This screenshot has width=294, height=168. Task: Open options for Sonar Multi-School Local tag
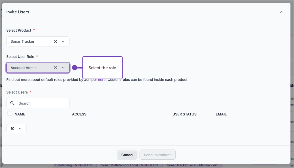162,165
